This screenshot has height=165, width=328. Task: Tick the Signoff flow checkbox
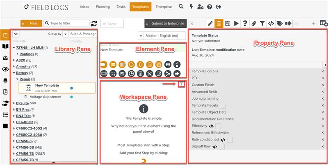[222, 146]
